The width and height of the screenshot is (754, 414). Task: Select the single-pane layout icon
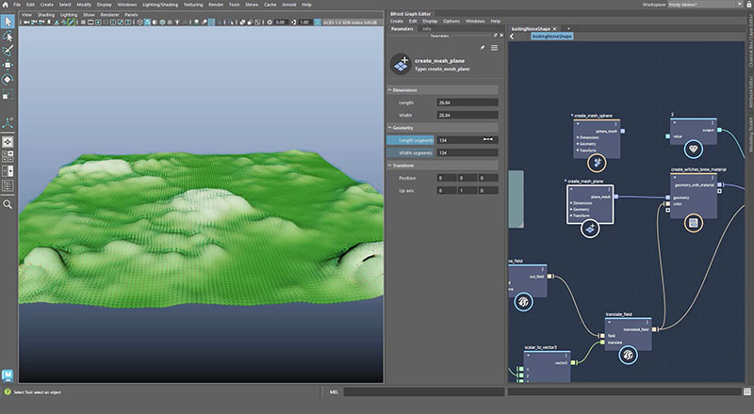click(8, 142)
